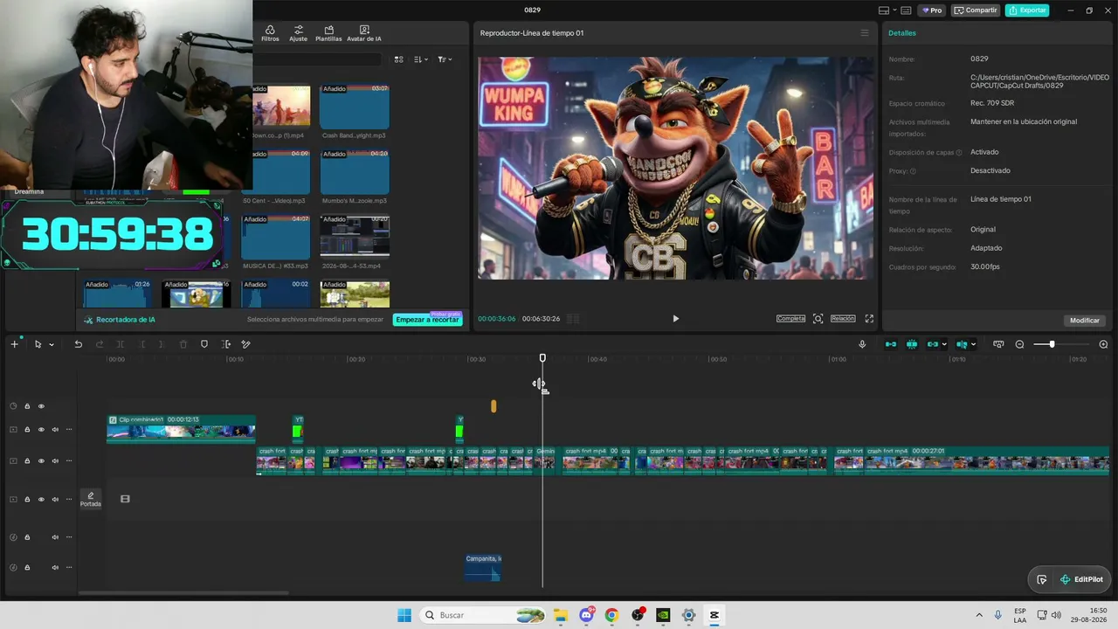The height and width of the screenshot is (629, 1118).
Task: Click the Compartir button
Action: coord(976,10)
